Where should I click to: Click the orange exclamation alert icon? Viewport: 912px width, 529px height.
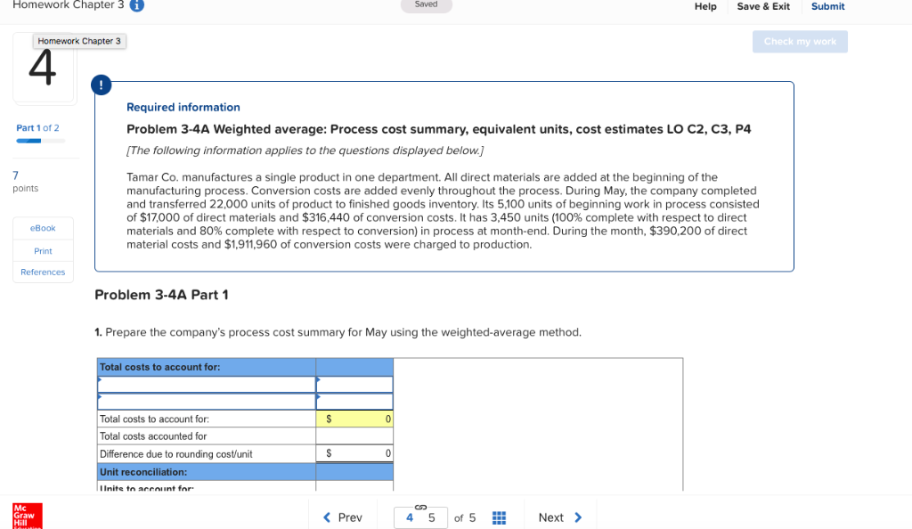[101, 85]
